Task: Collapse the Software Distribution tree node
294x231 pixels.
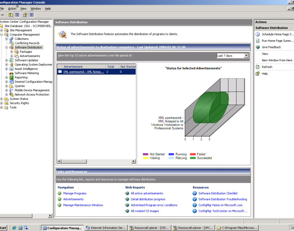Action: pos(7,47)
